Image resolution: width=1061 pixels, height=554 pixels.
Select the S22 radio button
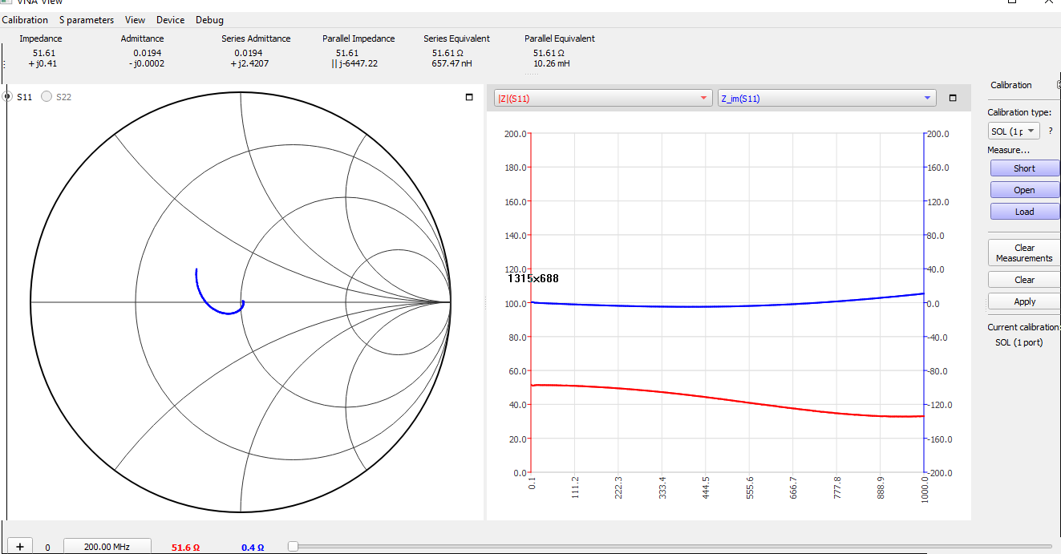tap(47, 97)
